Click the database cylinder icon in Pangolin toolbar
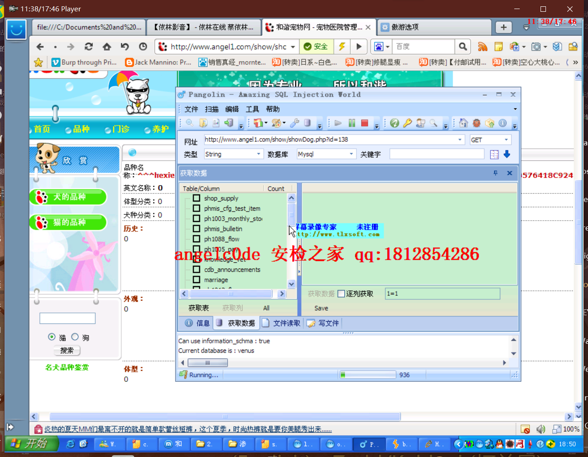This screenshot has width=588, height=457. 307,123
